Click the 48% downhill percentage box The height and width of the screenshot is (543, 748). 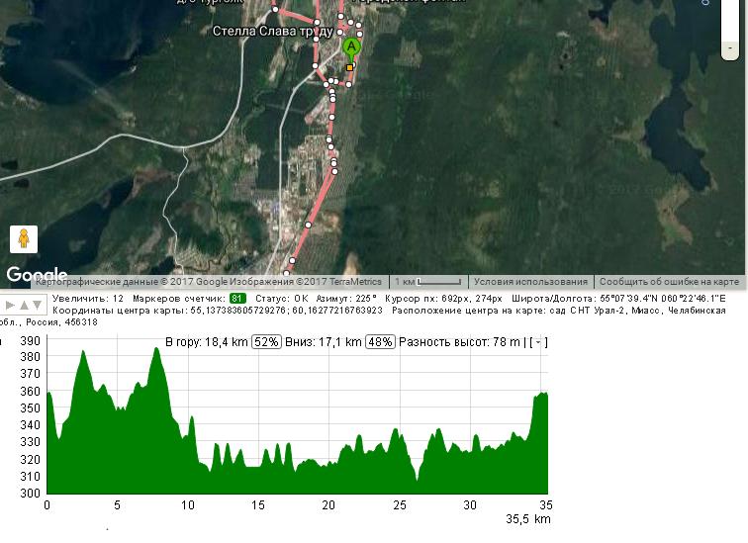(x=380, y=342)
